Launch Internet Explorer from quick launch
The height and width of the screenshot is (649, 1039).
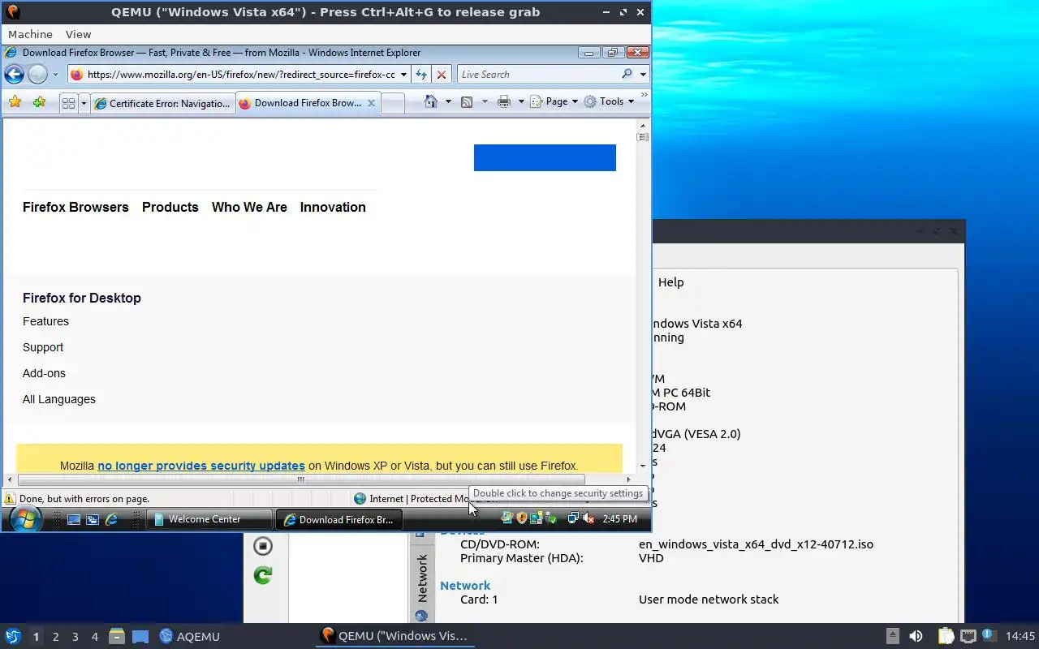(x=111, y=519)
